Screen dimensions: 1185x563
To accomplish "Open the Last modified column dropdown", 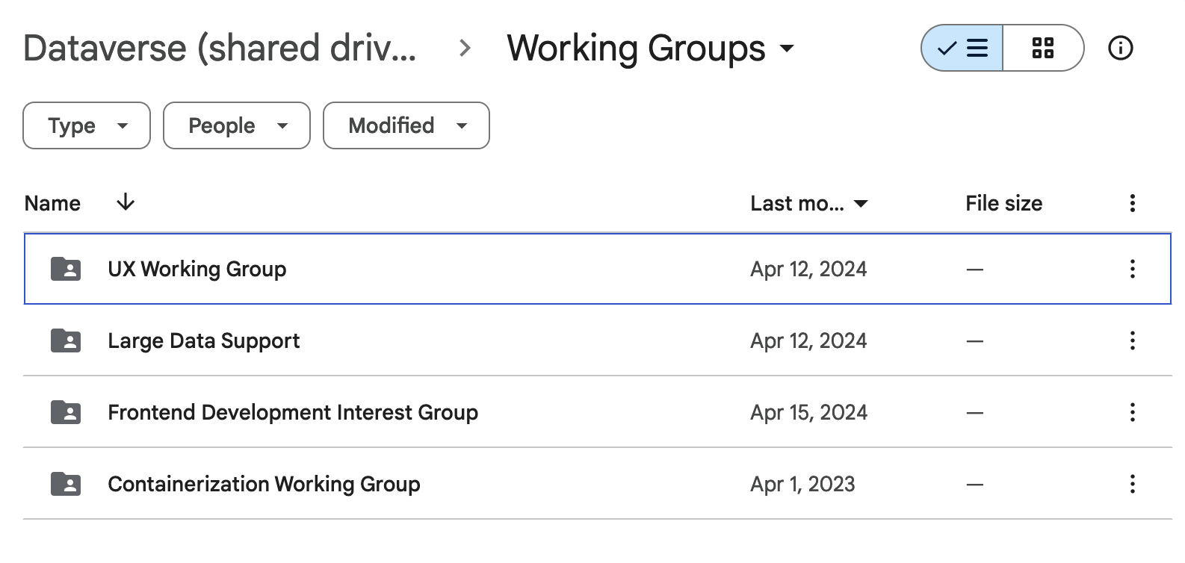I will coord(808,203).
